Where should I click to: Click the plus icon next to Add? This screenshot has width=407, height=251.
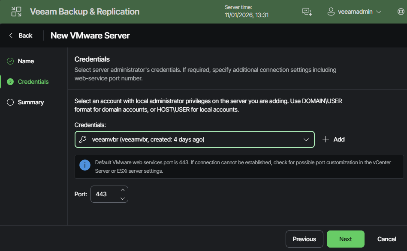coord(326,139)
